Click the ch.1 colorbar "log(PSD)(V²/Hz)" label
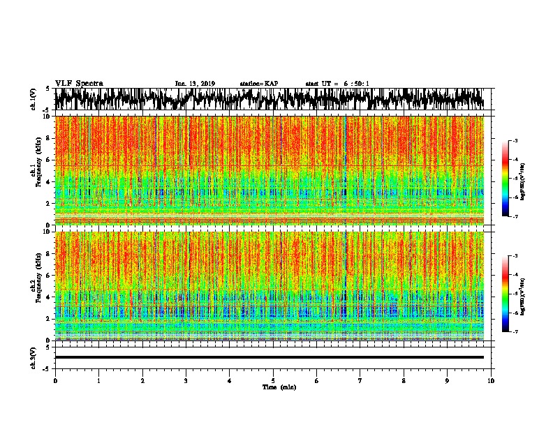Screen dimensions: 553x427 [523, 181]
